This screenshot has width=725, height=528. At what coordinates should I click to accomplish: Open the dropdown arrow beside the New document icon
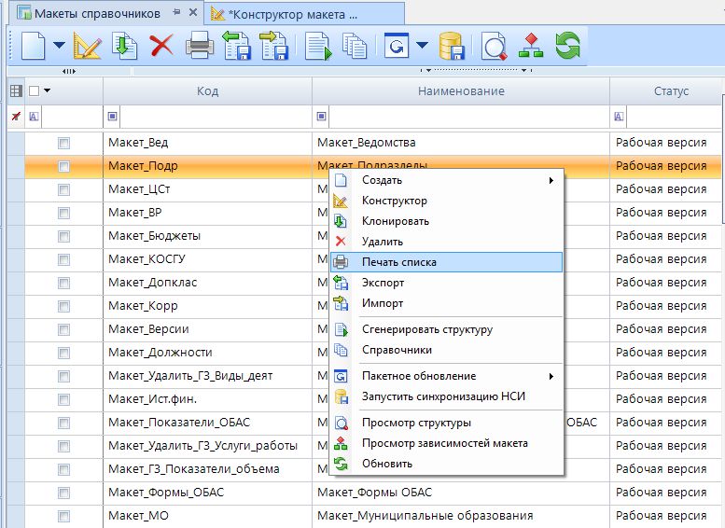pyautogui.click(x=59, y=45)
